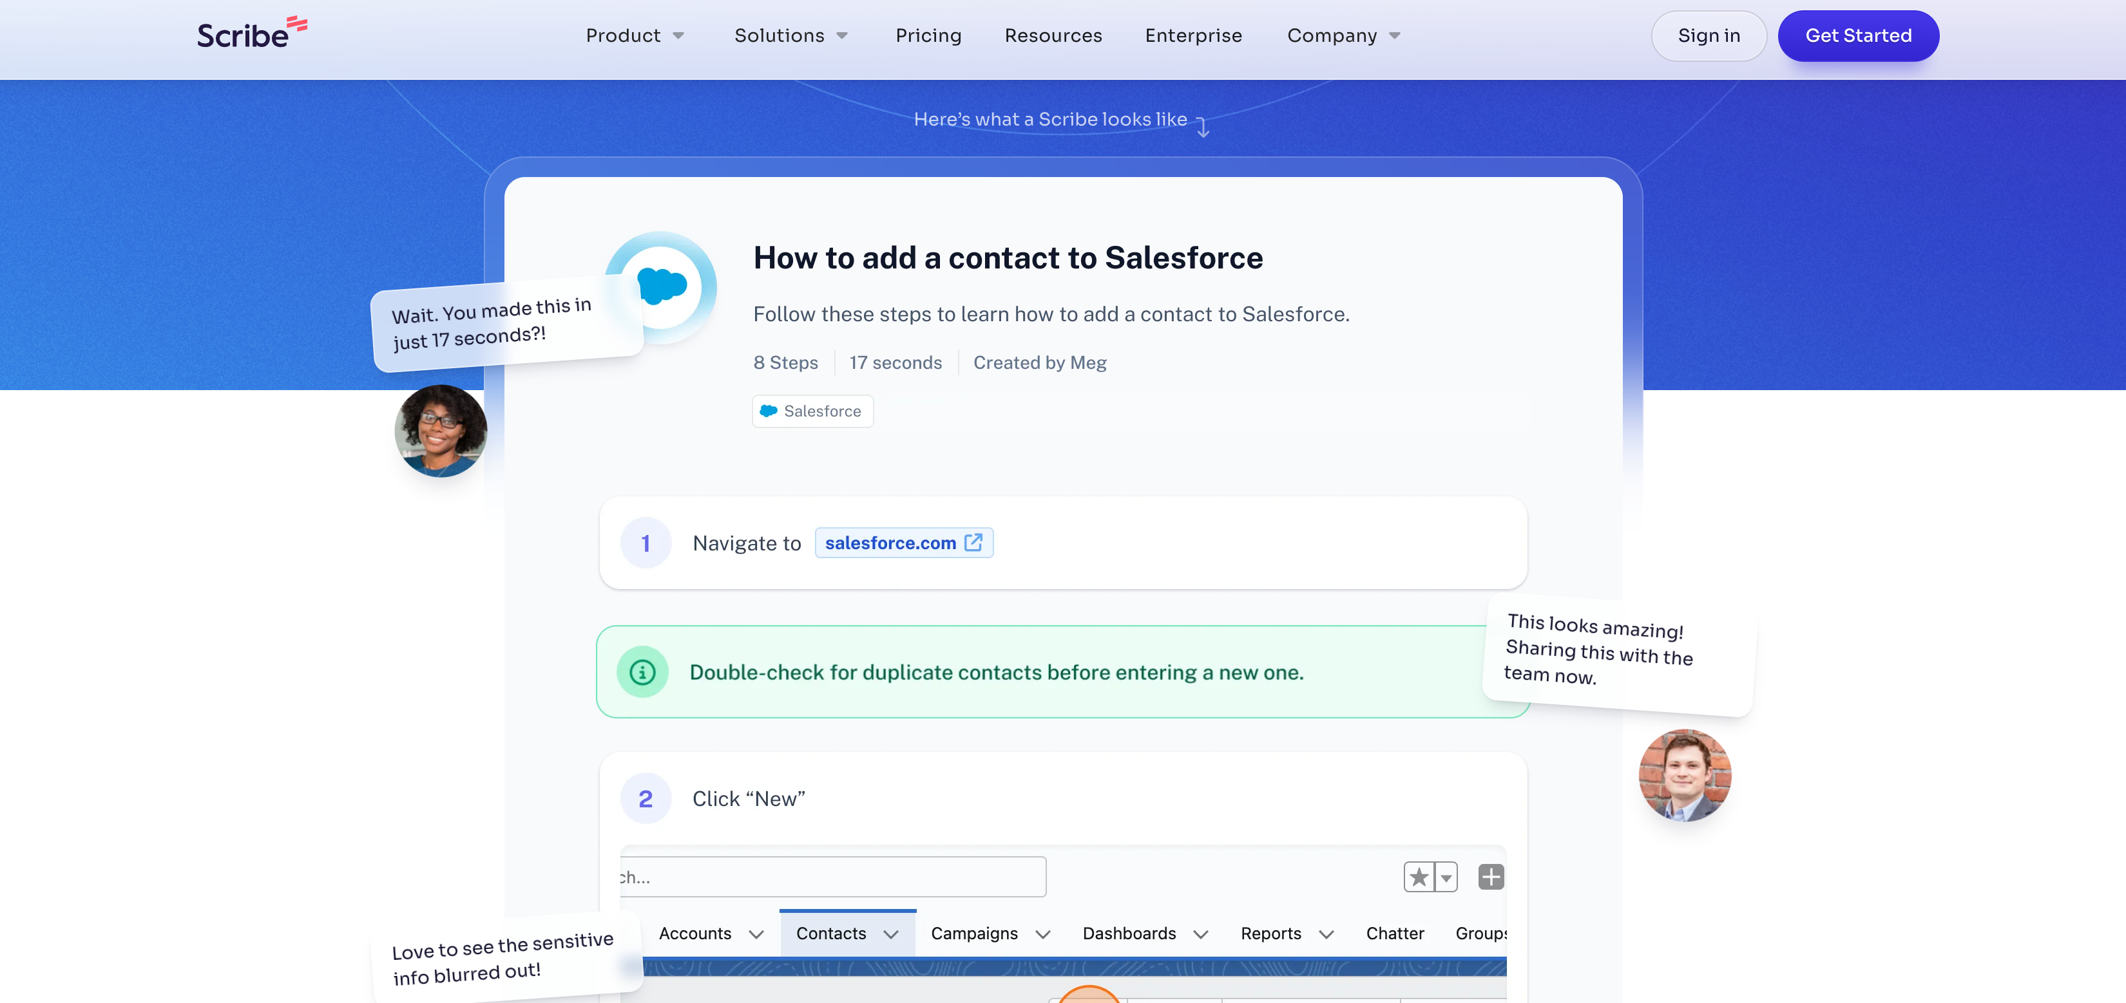Viewport: 2126px width, 1003px height.
Task: Click the Salesforce tag chip
Action: pyautogui.click(x=812, y=411)
